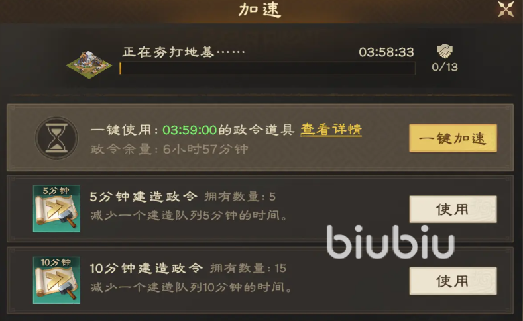Use the 10分钟建造政令 item
This screenshot has height=321, width=523.
pos(453,281)
